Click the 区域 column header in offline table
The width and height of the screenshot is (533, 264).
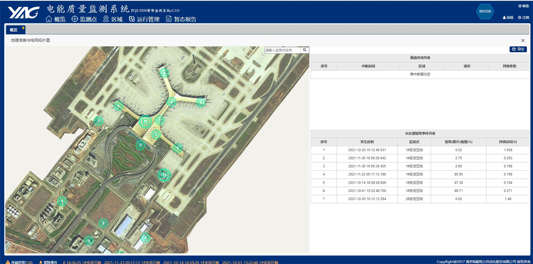coord(422,66)
